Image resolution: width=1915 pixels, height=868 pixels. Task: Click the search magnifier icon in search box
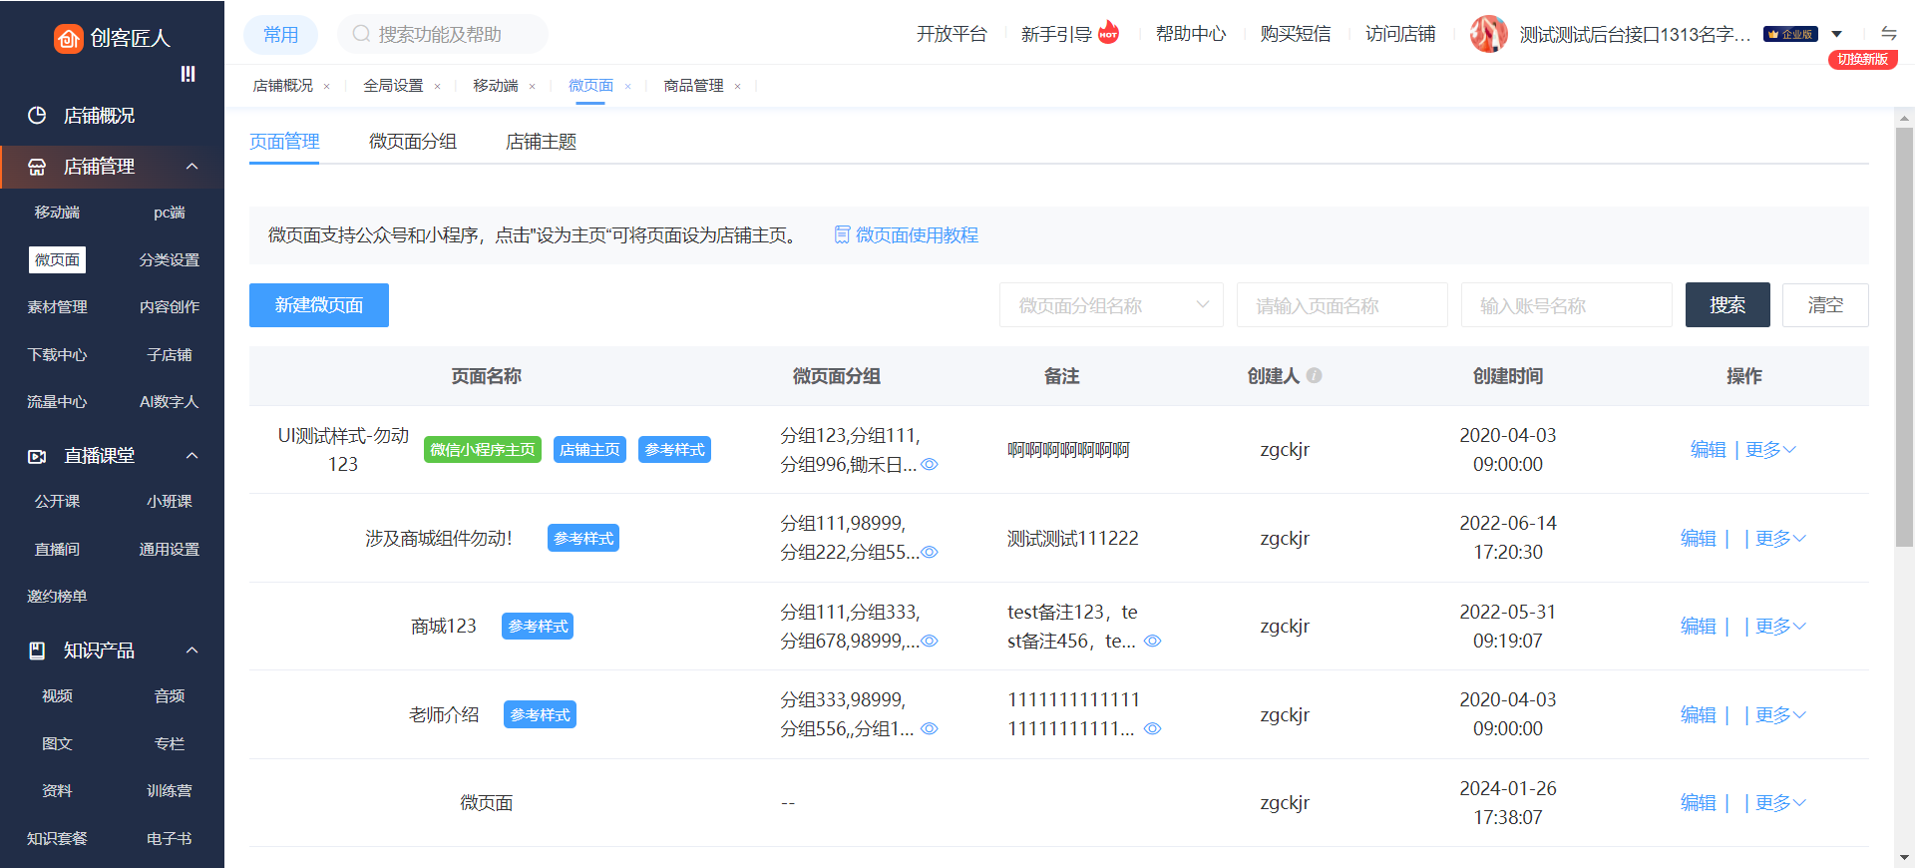click(361, 34)
